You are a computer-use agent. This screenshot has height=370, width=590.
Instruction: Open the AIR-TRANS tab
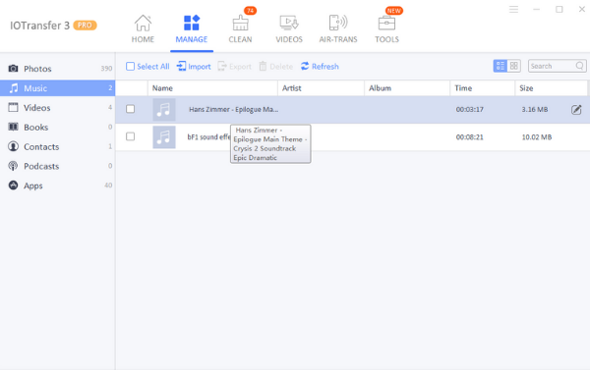(338, 28)
